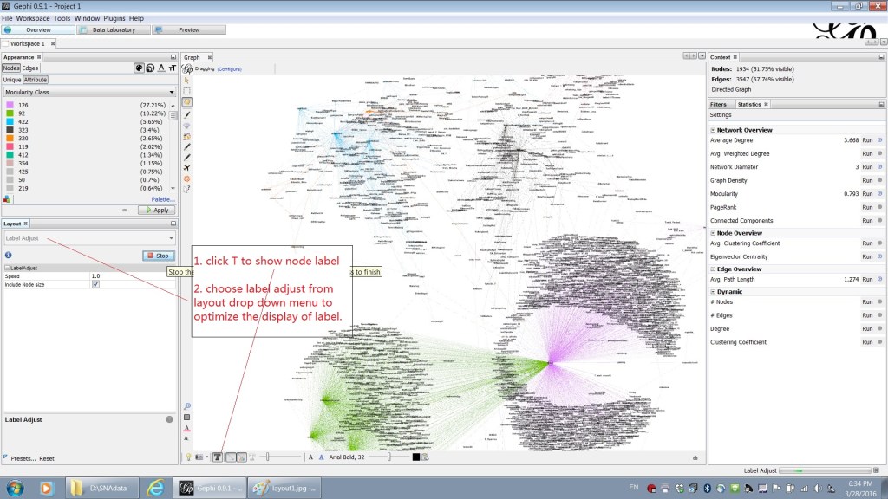Toggle the Include Node size checkbox

coord(95,284)
